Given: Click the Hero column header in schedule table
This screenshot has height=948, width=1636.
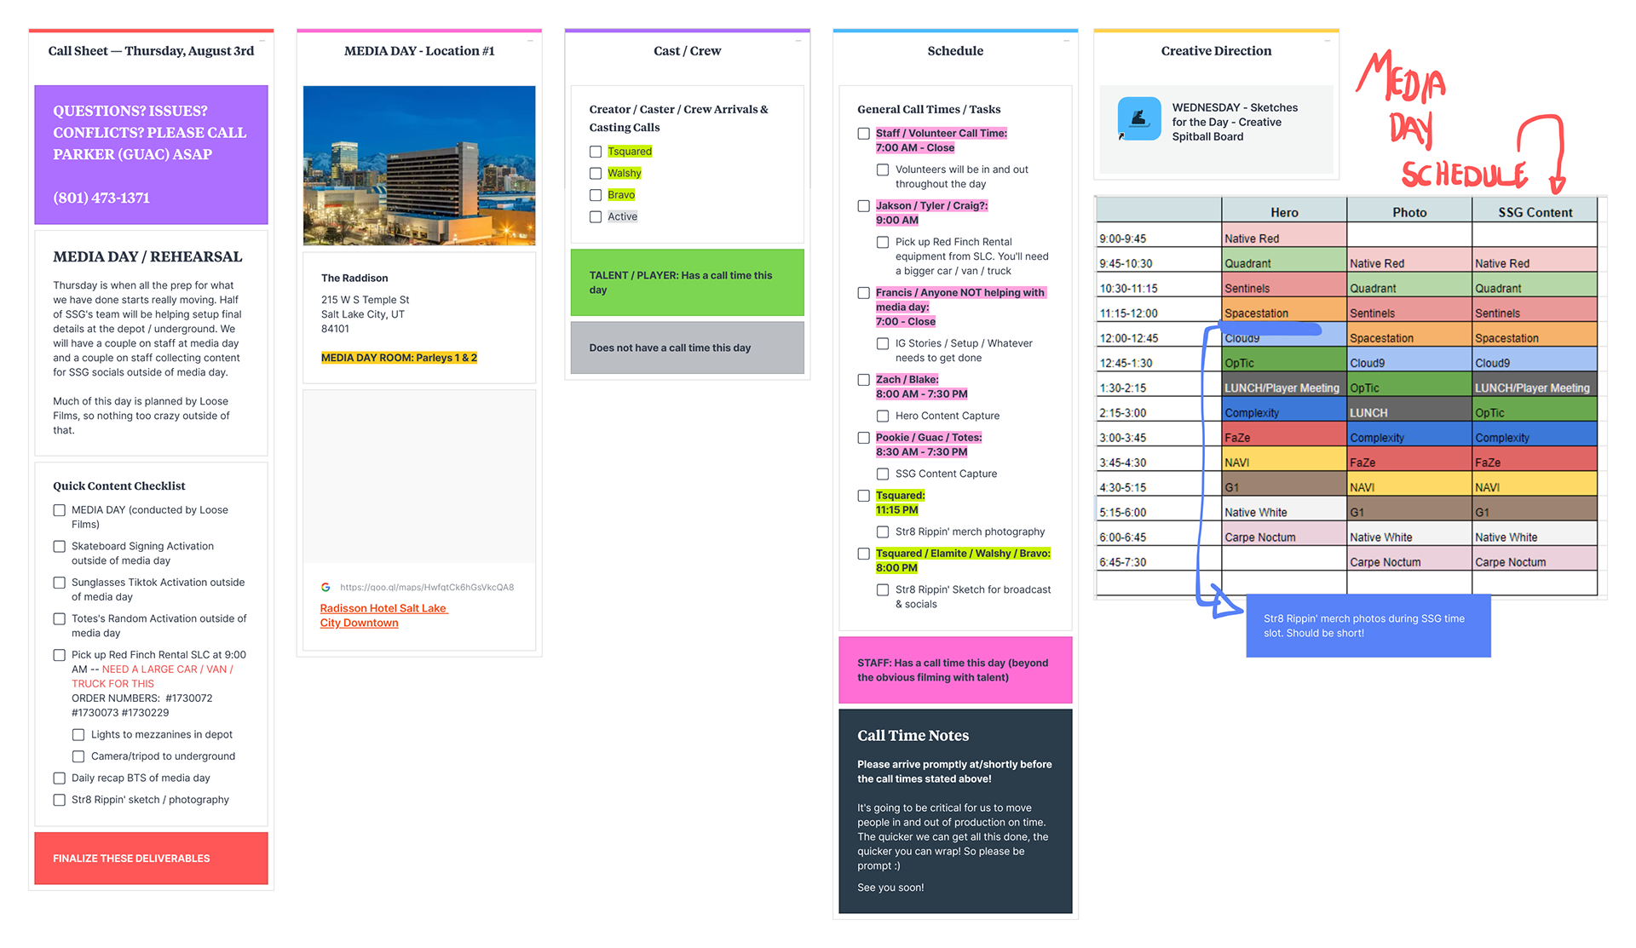Looking at the screenshot, I should coord(1284,212).
